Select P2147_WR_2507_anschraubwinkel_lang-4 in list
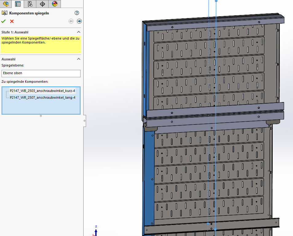 pyautogui.click(x=43, y=97)
